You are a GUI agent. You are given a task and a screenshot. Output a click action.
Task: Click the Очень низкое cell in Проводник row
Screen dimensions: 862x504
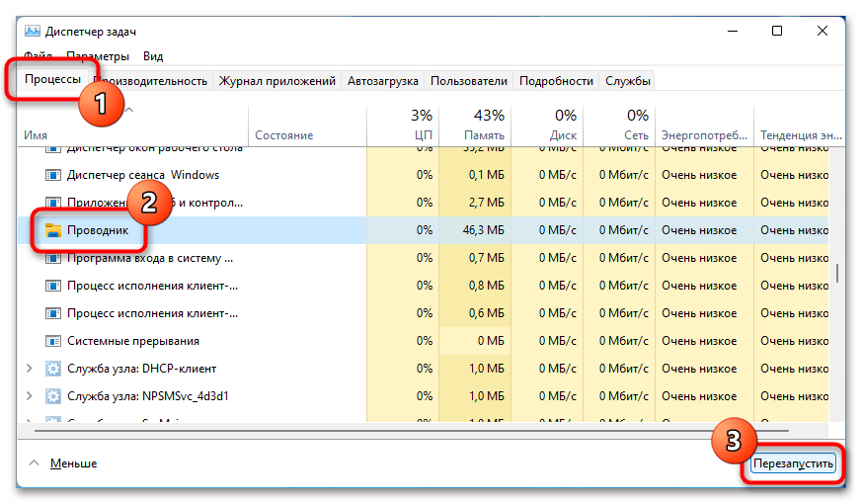(704, 230)
